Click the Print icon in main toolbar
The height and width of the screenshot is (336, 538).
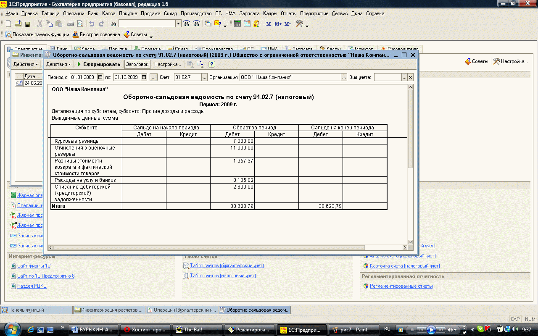71,24
